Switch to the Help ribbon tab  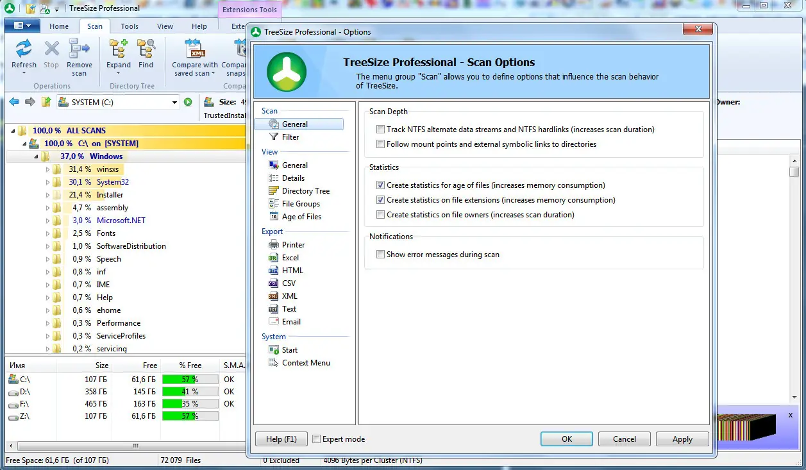coord(199,26)
